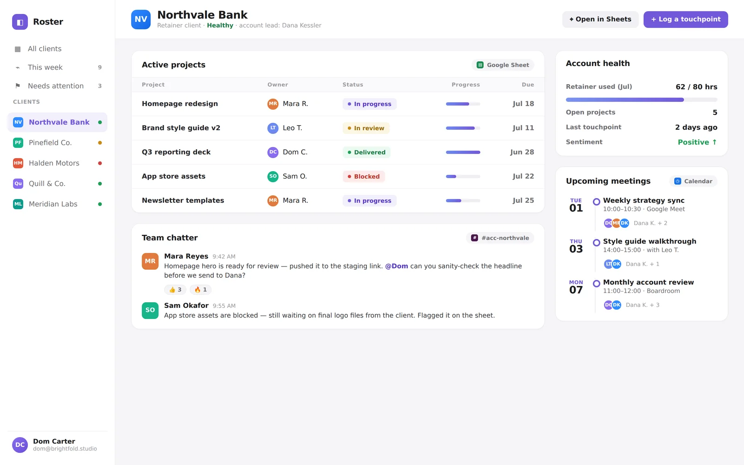Open All clients grid icon
The image size is (744, 465).
[18, 49]
